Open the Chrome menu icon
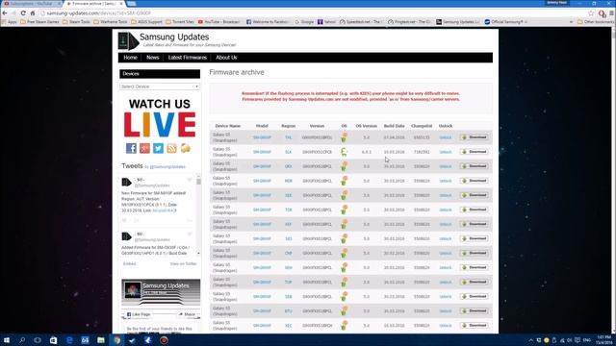This screenshot has height=346, width=616. click(x=612, y=12)
